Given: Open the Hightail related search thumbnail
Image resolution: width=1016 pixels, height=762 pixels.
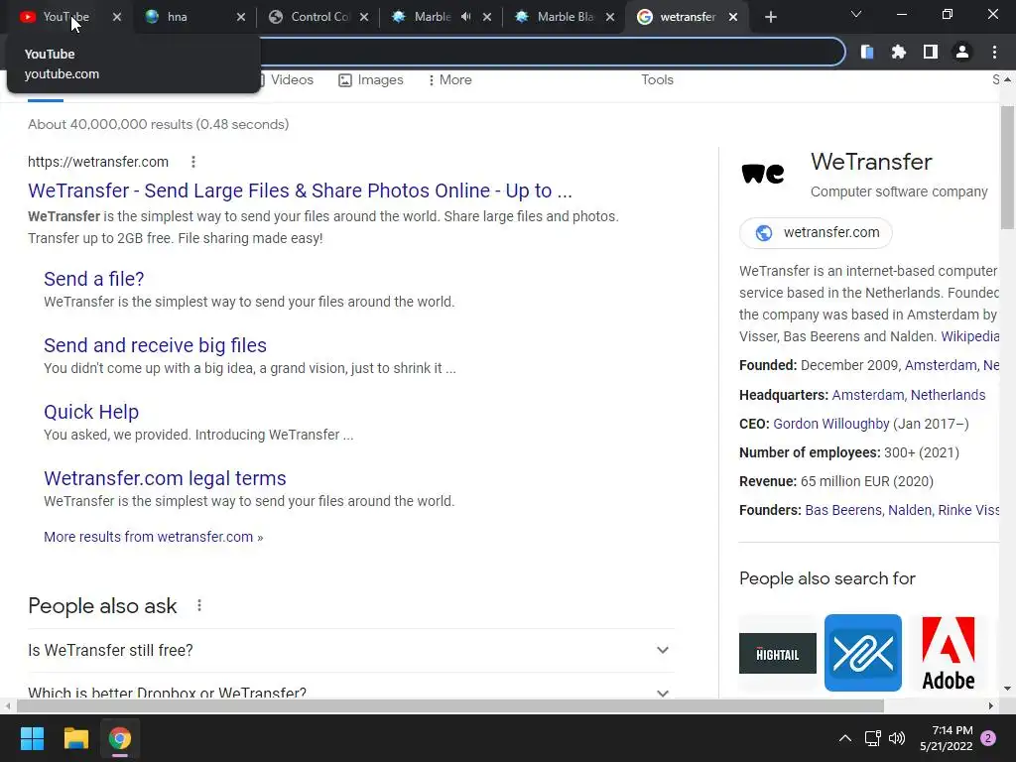Looking at the screenshot, I should [x=778, y=653].
